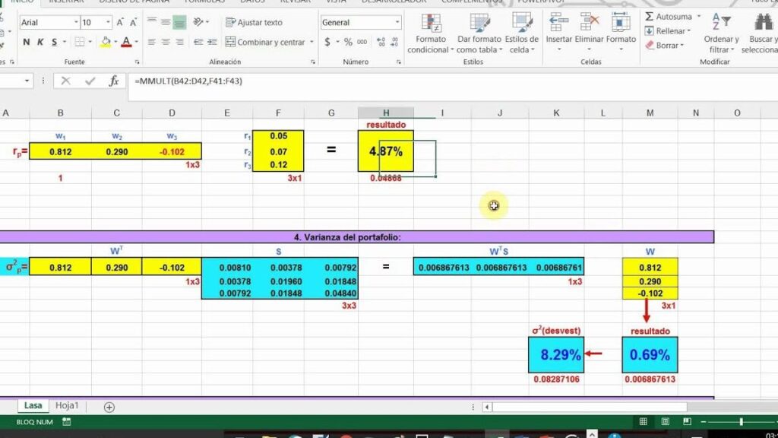This screenshot has width=778, height=438.
Task: Open Rellenar fill menu
Action: click(x=668, y=30)
